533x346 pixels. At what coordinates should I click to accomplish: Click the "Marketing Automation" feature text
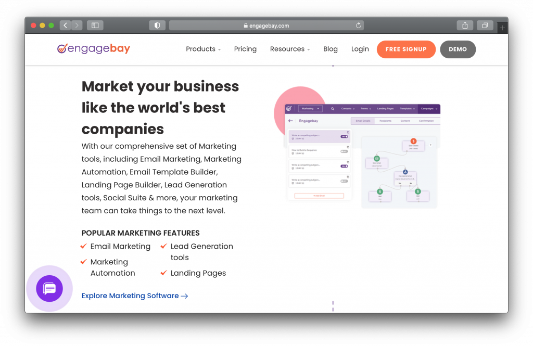[x=113, y=267]
